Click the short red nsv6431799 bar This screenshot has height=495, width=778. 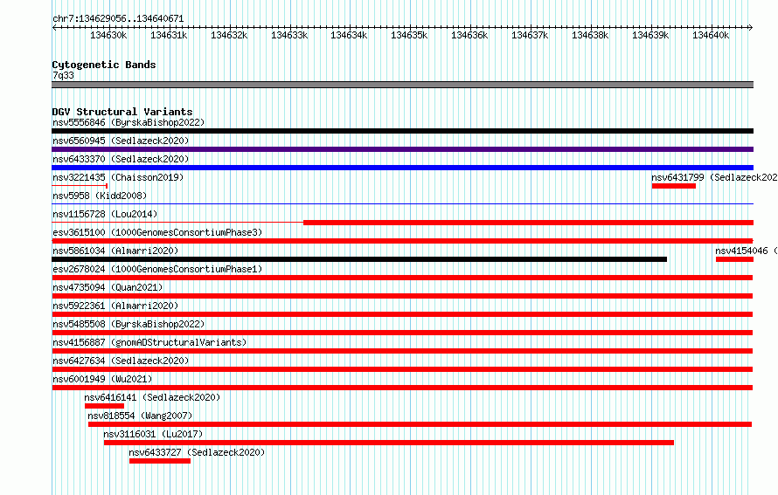674,186
